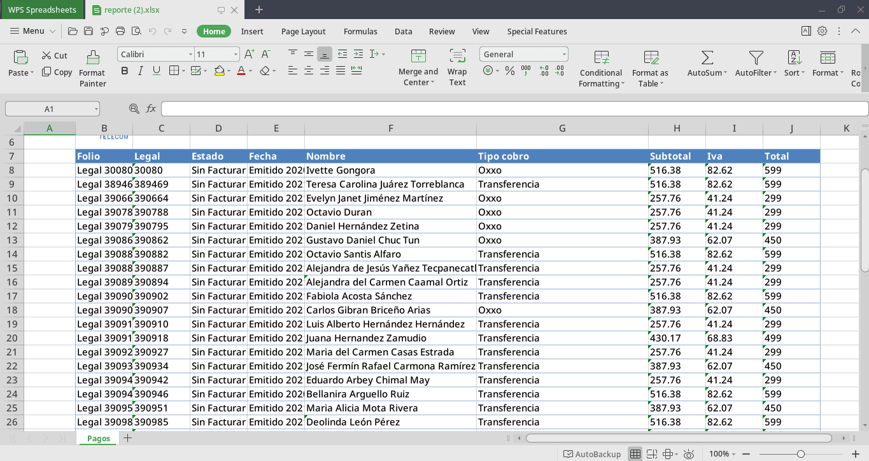Toggle italic formatting
Image resolution: width=869 pixels, height=461 pixels.
(140, 71)
